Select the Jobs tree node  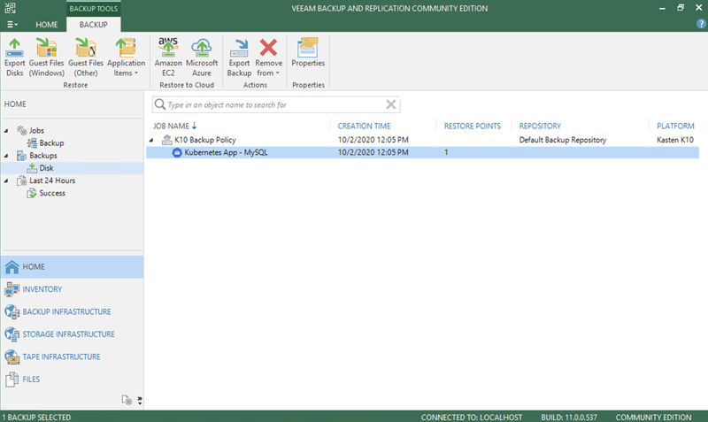tap(36, 130)
